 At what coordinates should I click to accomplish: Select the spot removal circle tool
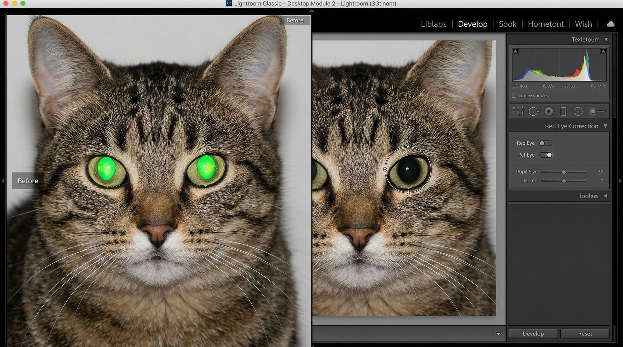(534, 111)
